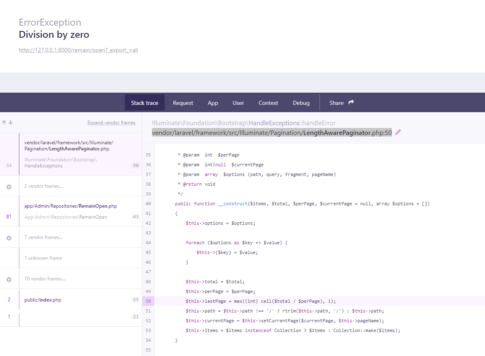Select frame 1 with line :21
This screenshot has width=485, height=356.
[71, 317]
